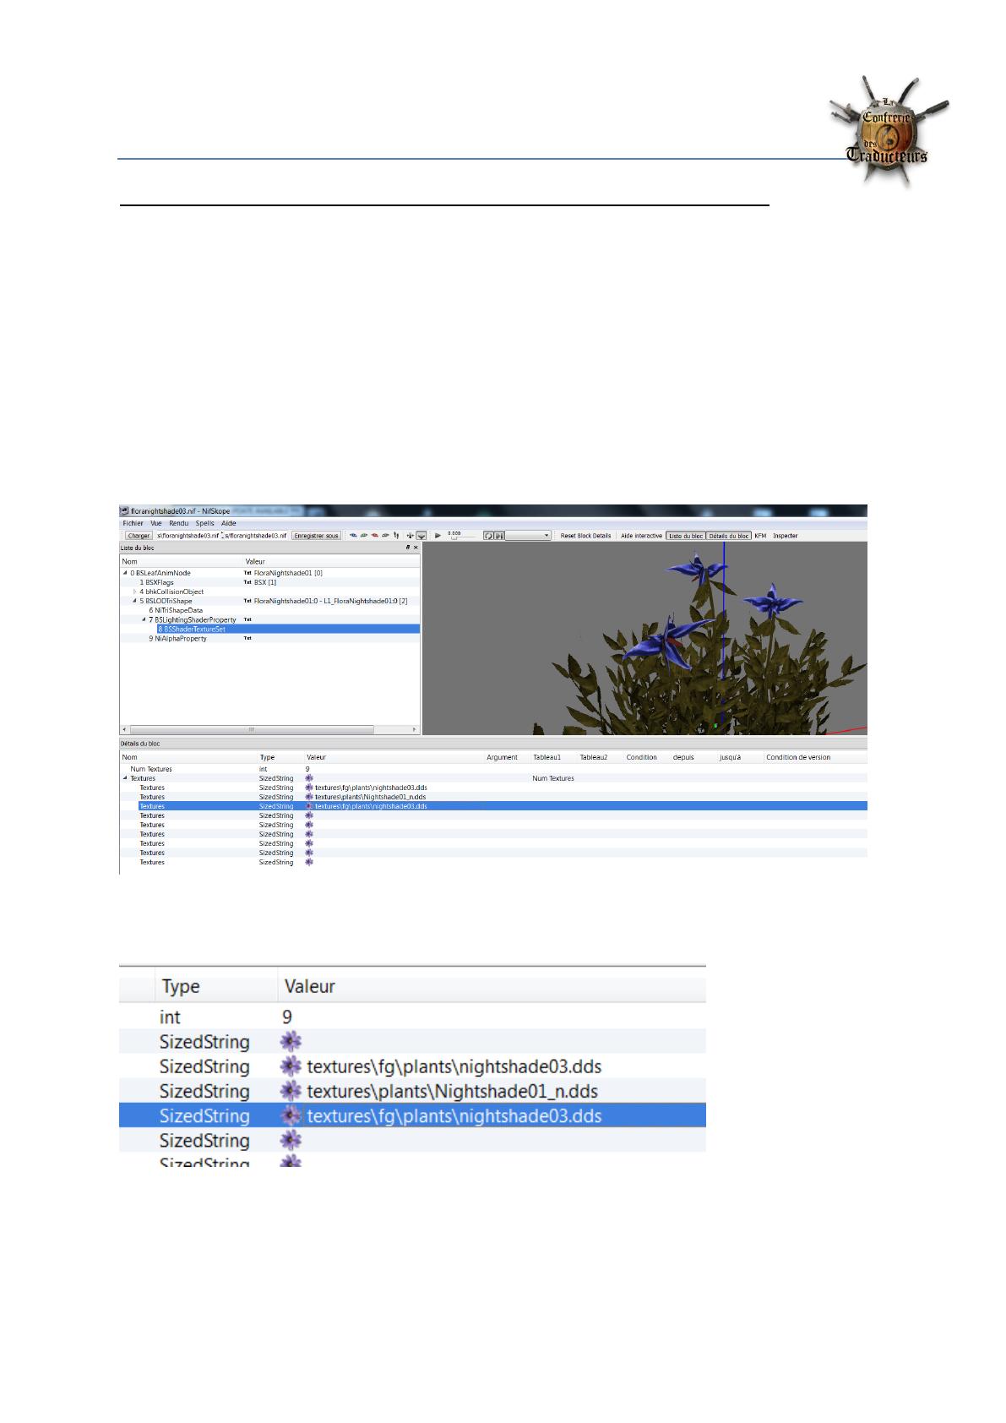
Task: Select the 9 NiAlphaProperty row
Action: (270, 638)
